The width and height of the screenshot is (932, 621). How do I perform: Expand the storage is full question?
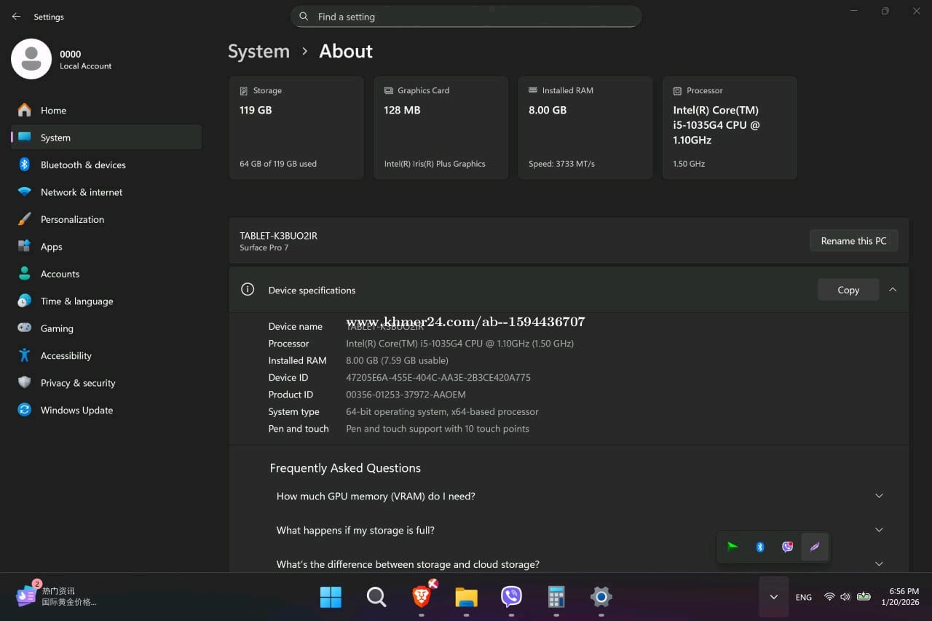pos(879,530)
